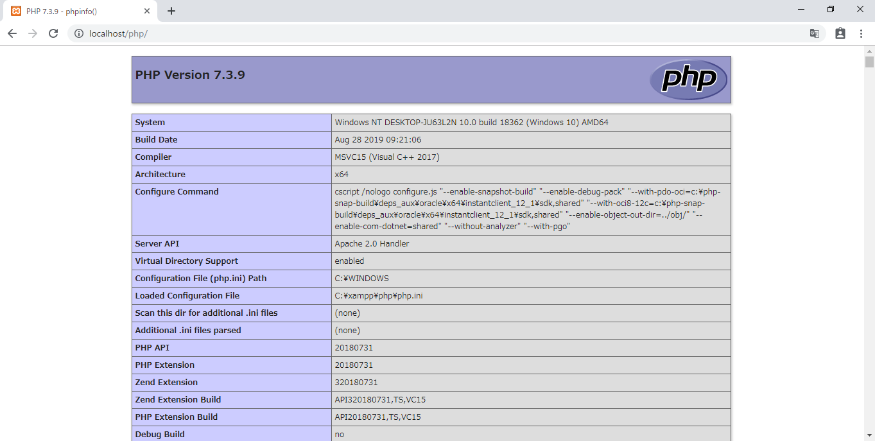Click the browser back arrow
The width and height of the screenshot is (875, 441).
point(12,33)
